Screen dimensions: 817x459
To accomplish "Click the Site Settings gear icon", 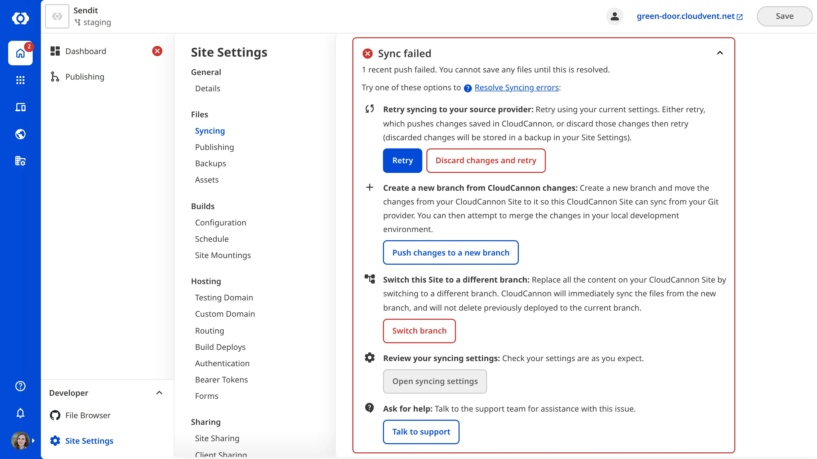I will [x=55, y=441].
